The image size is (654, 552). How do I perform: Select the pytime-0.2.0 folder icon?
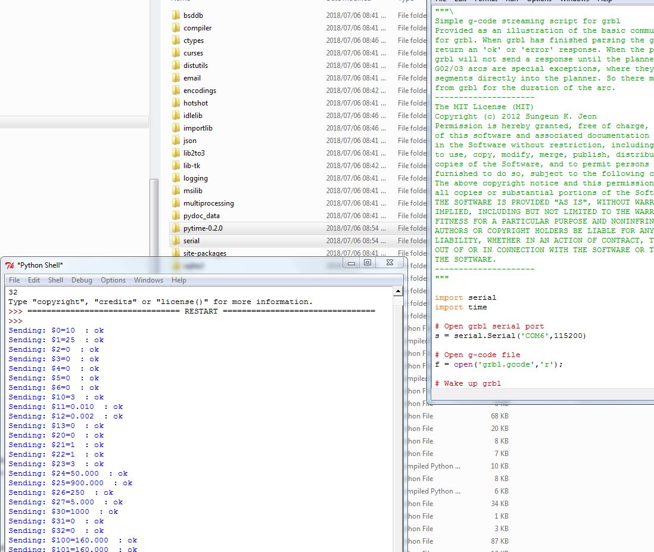[x=176, y=228]
